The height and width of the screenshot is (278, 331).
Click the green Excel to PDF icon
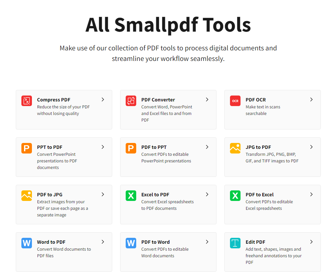(131, 196)
